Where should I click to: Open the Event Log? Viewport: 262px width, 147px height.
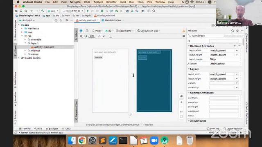(213, 129)
